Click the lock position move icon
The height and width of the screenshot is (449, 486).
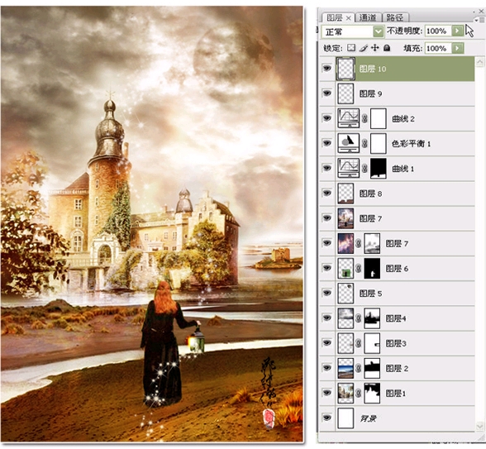coord(374,48)
